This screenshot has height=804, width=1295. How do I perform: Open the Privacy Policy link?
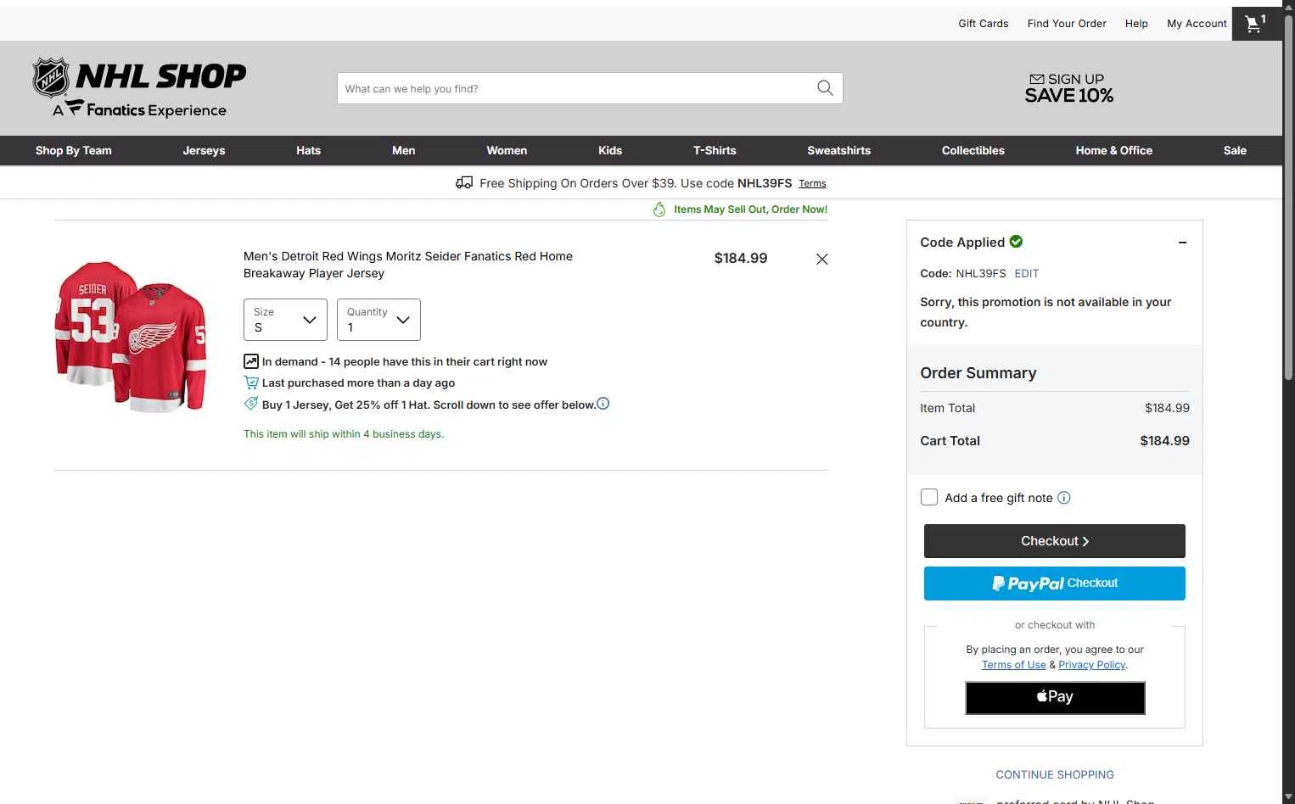[1092, 665]
